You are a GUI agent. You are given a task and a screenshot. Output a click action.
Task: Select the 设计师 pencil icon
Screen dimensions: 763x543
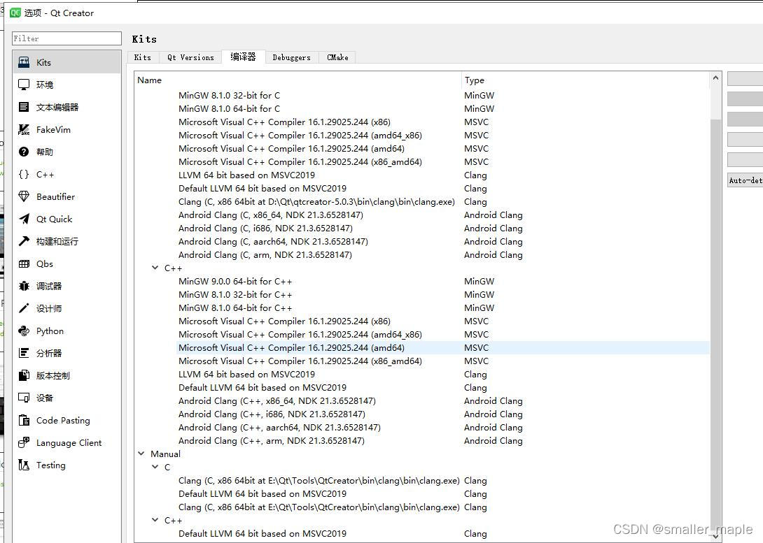[x=24, y=308]
